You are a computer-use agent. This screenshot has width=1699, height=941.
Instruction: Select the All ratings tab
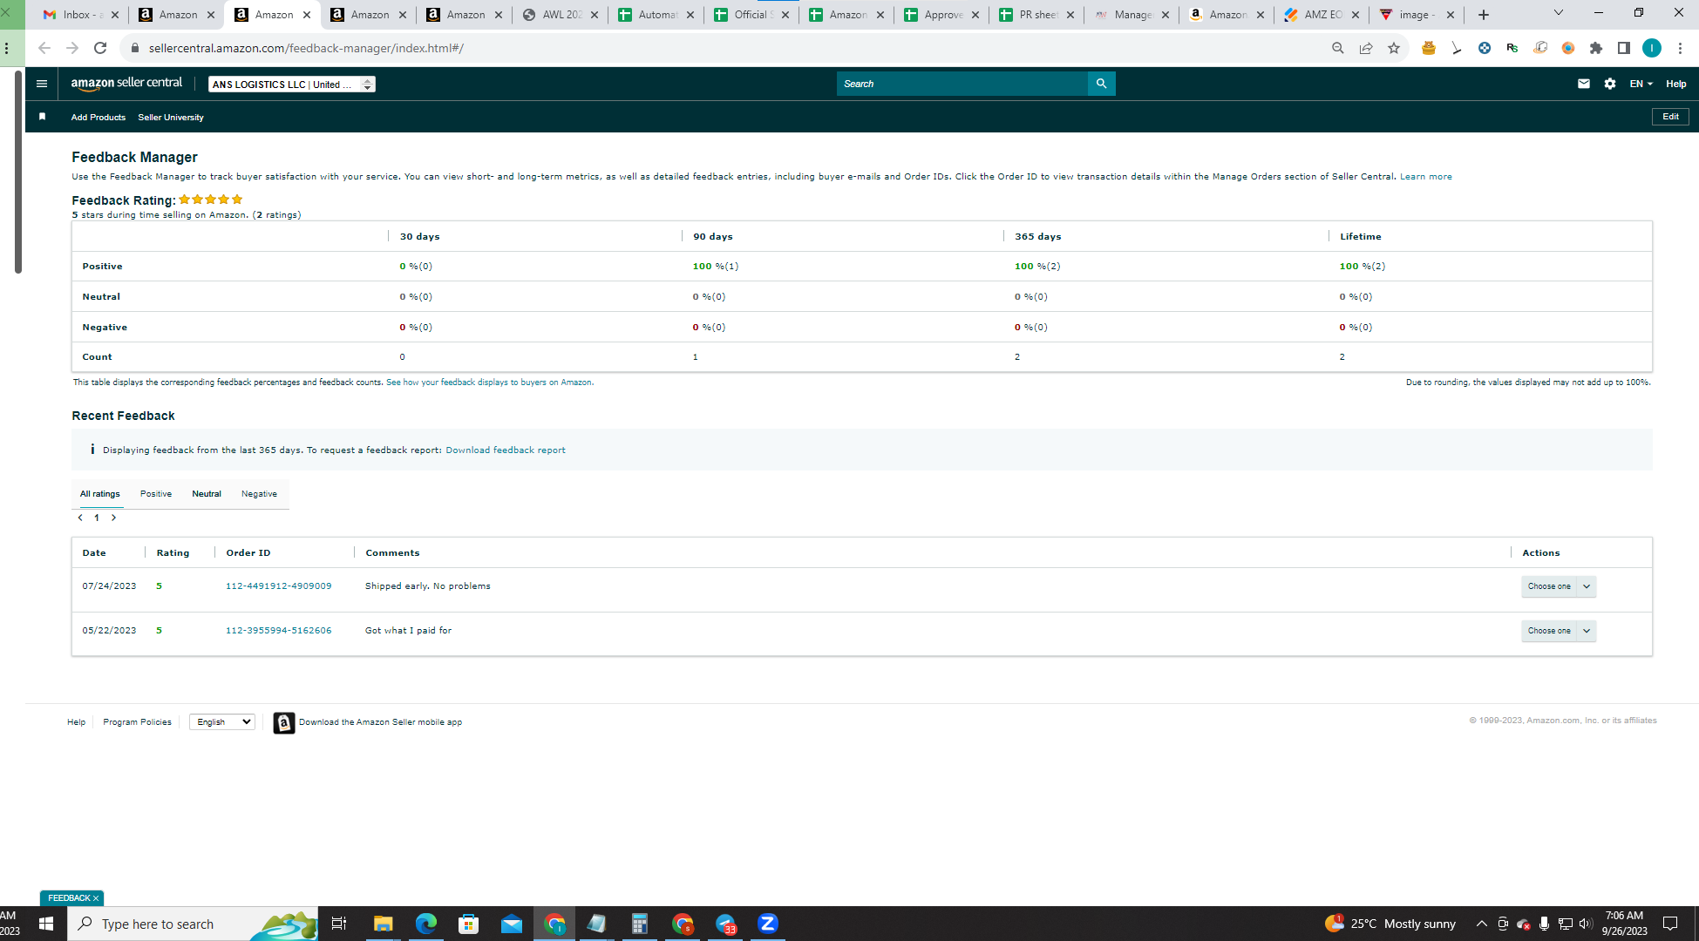click(100, 494)
